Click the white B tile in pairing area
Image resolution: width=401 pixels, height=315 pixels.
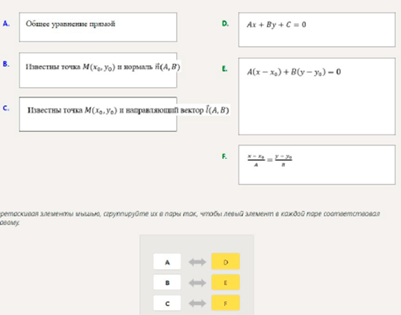point(167,282)
